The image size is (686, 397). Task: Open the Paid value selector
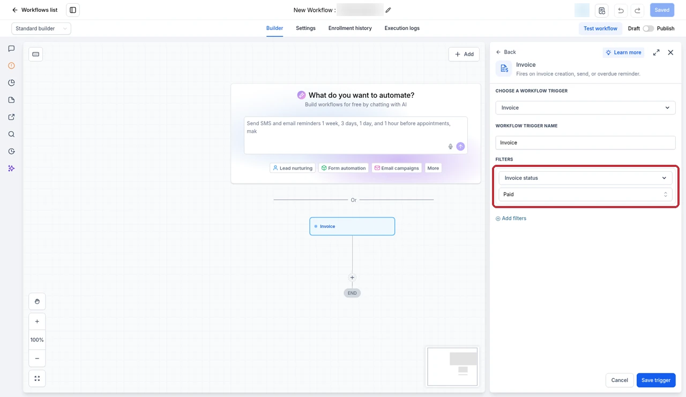pyautogui.click(x=585, y=194)
